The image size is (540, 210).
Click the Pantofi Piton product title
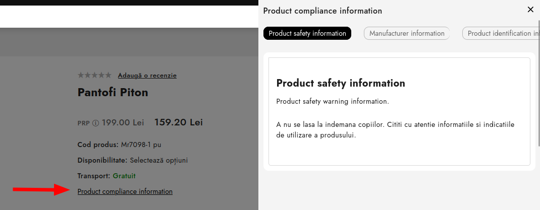(113, 93)
